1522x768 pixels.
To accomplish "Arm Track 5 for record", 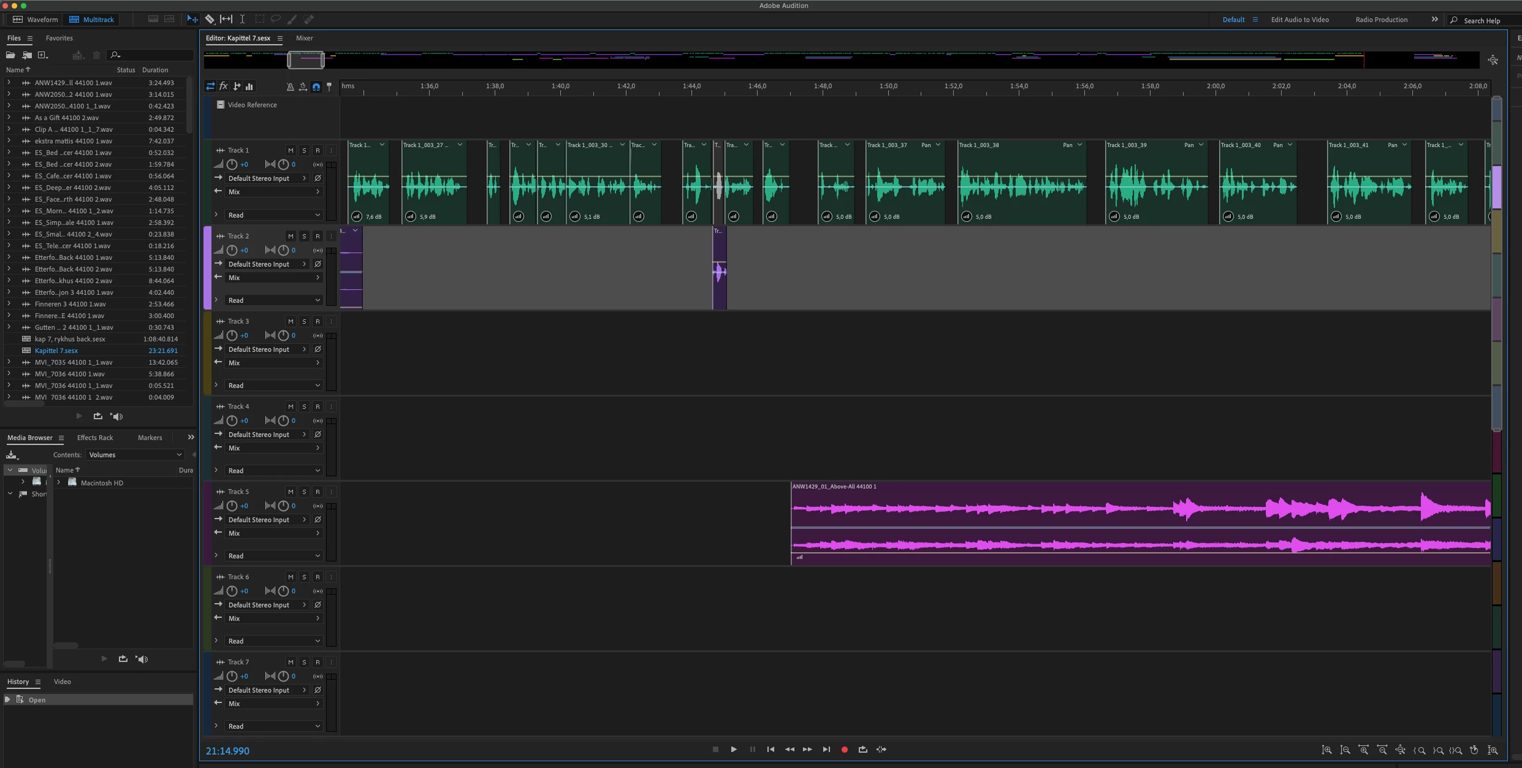I will (x=318, y=492).
